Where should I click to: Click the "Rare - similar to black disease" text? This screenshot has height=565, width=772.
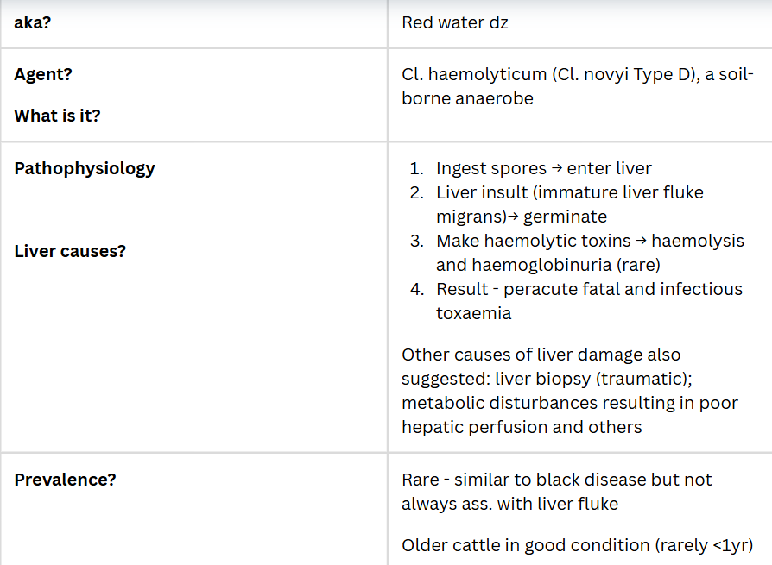[x=556, y=480]
